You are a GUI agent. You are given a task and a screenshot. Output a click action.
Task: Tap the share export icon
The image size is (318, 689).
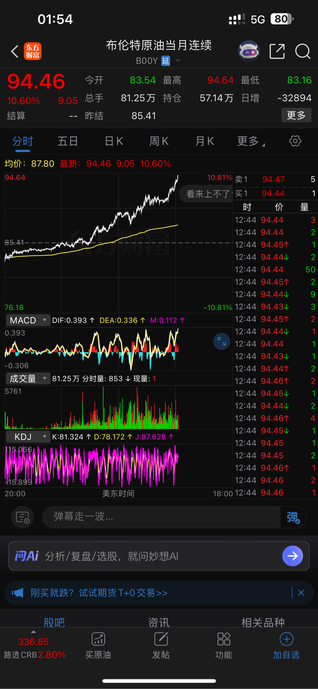click(277, 51)
